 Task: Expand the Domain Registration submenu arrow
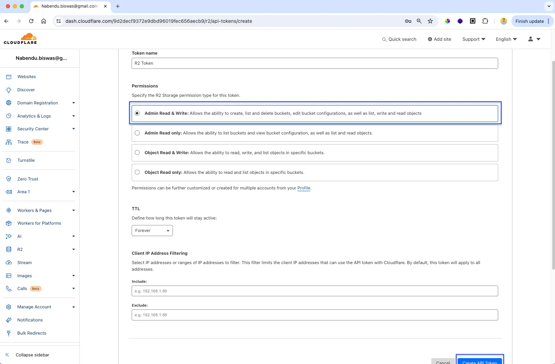click(x=73, y=103)
